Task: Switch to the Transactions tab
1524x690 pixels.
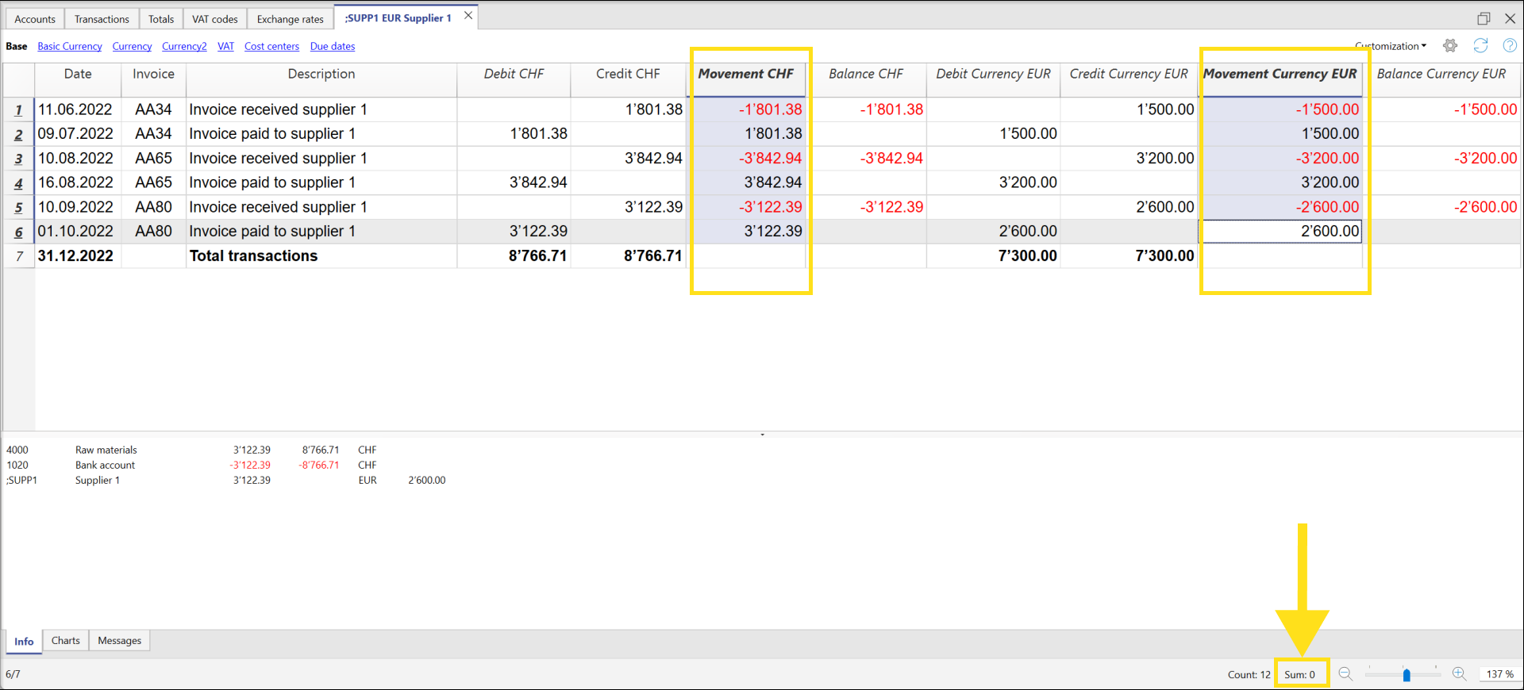Action: tap(102, 19)
